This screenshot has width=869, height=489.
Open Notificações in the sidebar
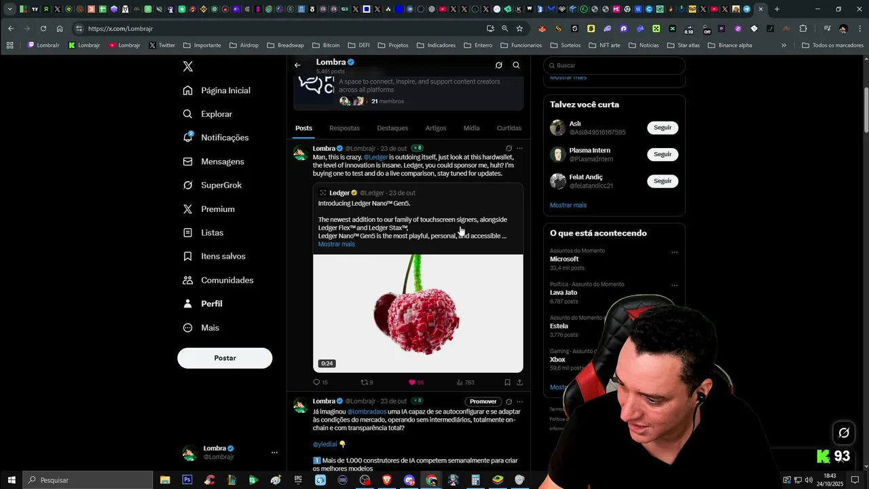click(x=216, y=137)
